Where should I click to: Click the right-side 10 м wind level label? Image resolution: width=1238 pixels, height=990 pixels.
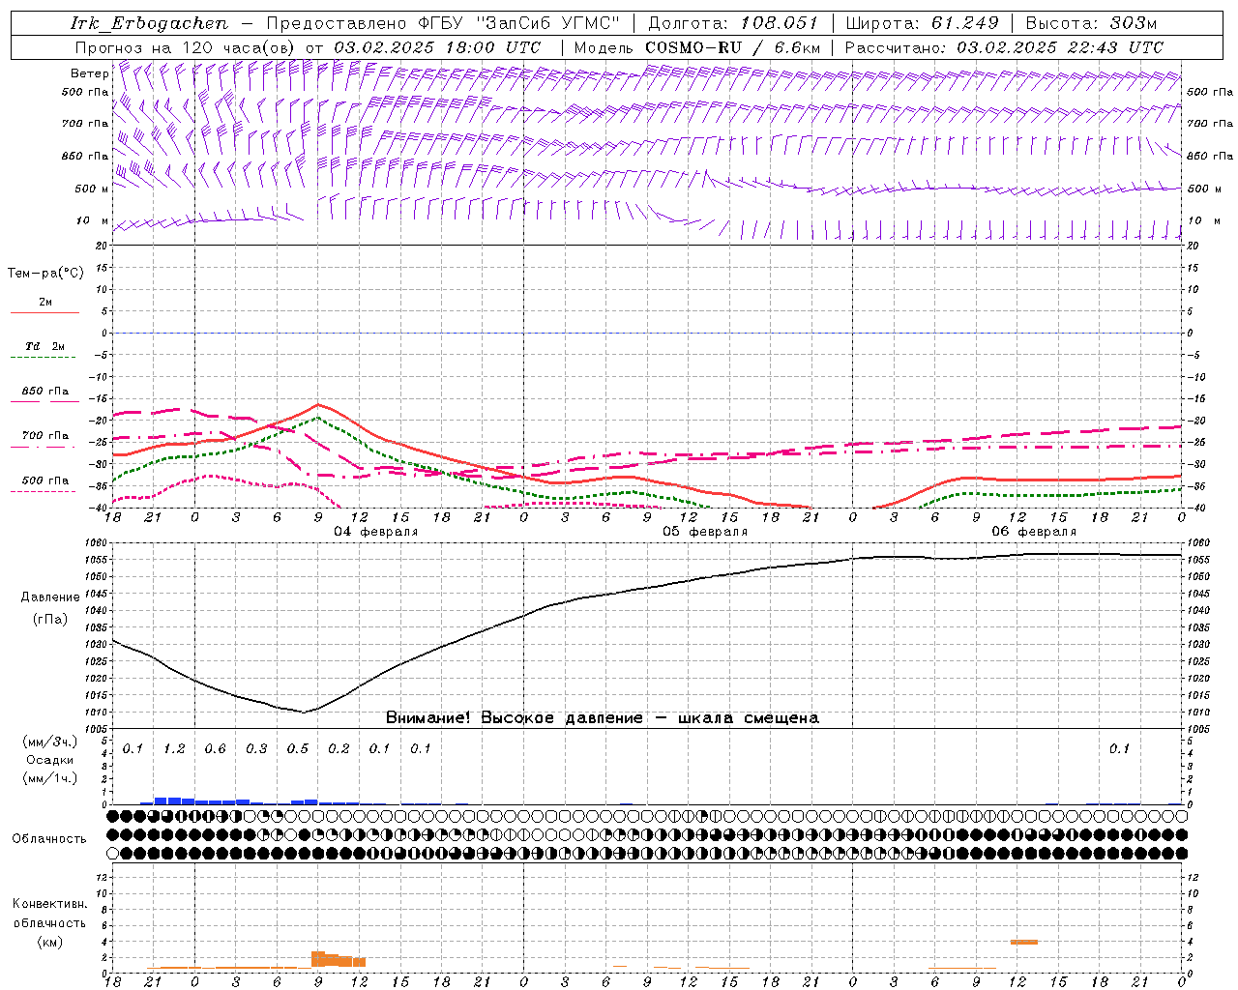(1203, 220)
